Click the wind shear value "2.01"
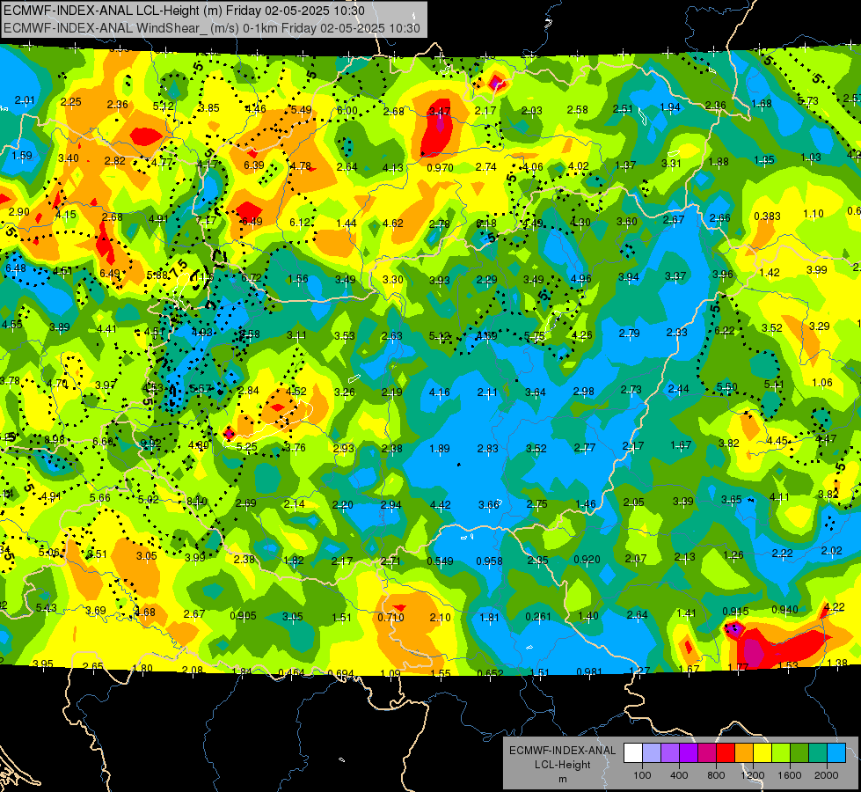Viewport: 861px width, 792px height. click(x=24, y=100)
